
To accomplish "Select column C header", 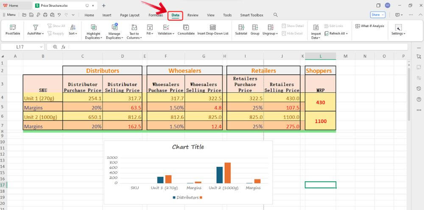I will coord(83,56).
